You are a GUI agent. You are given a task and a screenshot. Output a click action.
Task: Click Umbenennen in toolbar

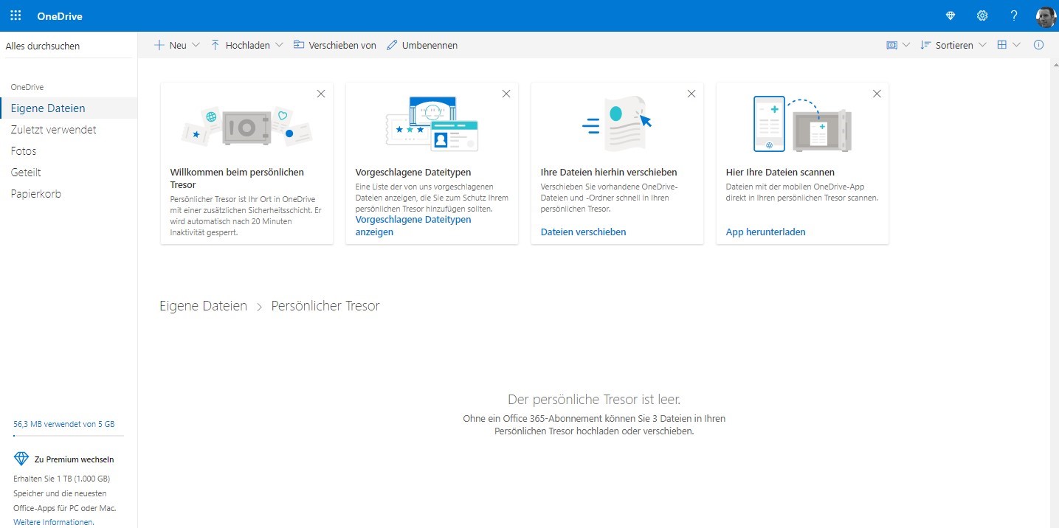click(422, 45)
